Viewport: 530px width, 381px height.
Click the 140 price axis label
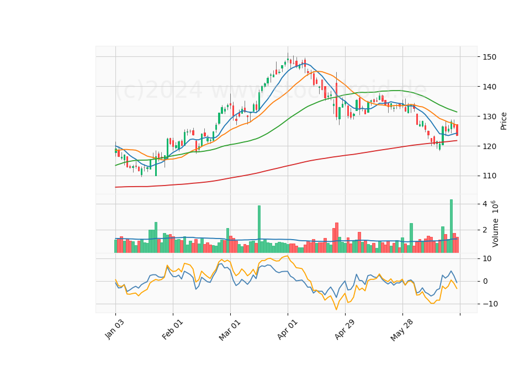click(489, 87)
